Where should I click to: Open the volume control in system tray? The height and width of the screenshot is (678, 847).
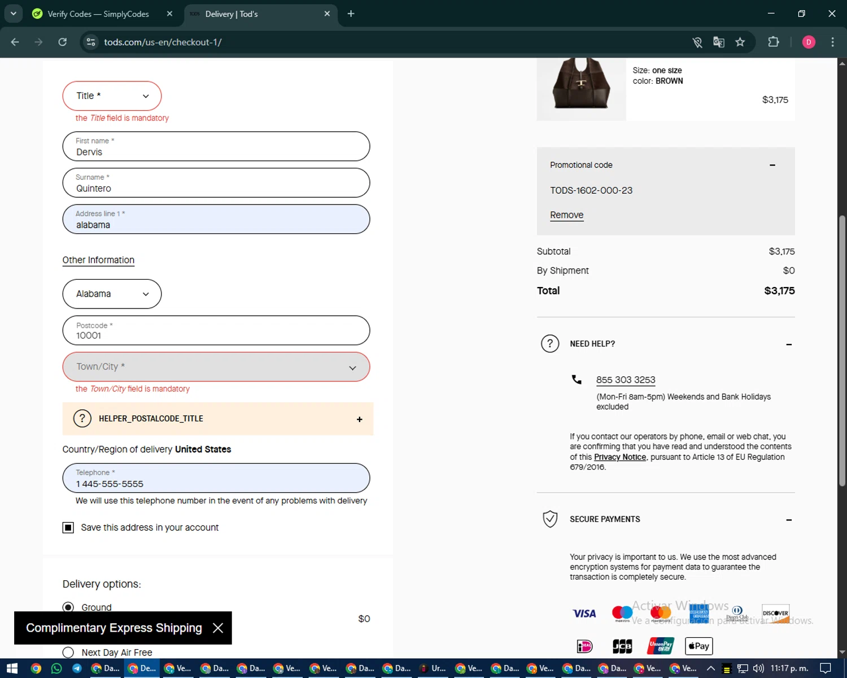(x=758, y=668)
